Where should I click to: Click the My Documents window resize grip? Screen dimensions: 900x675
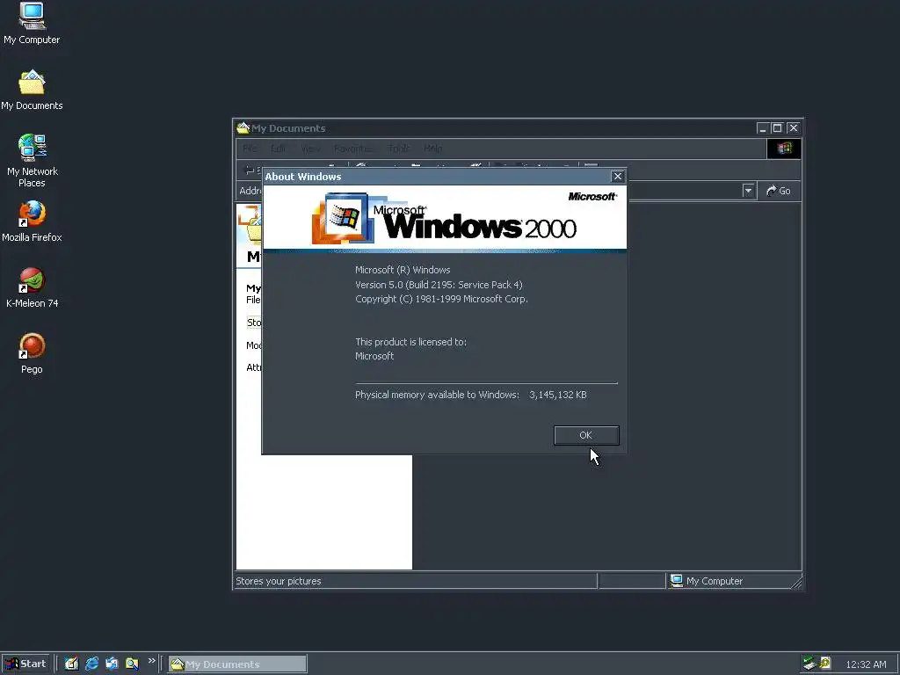click(796, 583)
